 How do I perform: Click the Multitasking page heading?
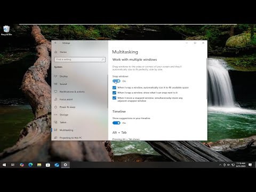[125, 52]
